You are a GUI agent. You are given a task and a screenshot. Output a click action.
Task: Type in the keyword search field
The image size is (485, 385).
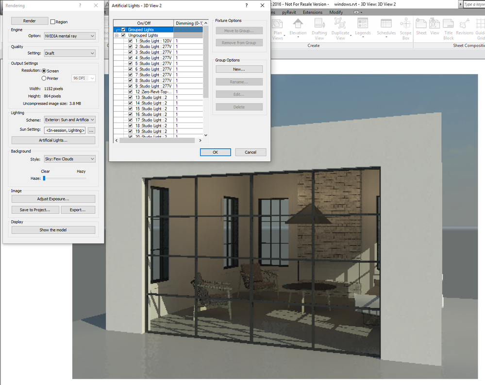click(x=475, y=4)
